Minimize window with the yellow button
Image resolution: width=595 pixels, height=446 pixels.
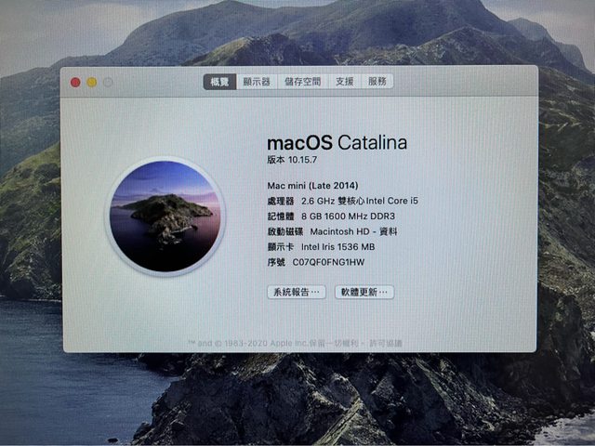click(92, 82)
